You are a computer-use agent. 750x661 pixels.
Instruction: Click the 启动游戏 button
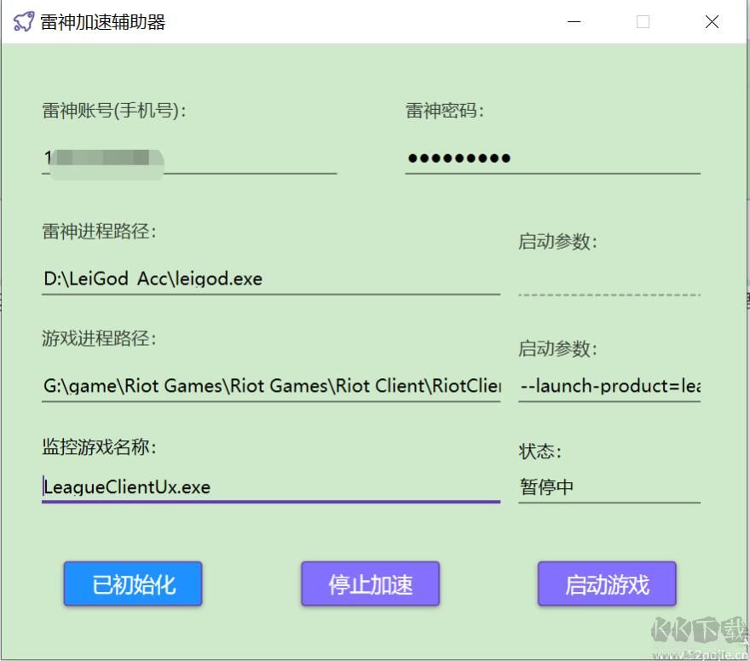[607, 584]
